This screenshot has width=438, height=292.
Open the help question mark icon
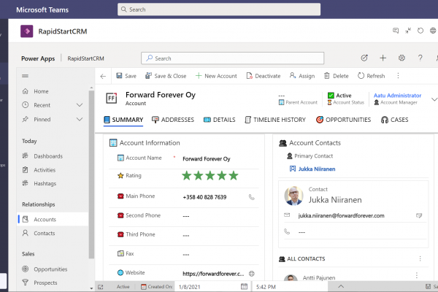point(420,58)
